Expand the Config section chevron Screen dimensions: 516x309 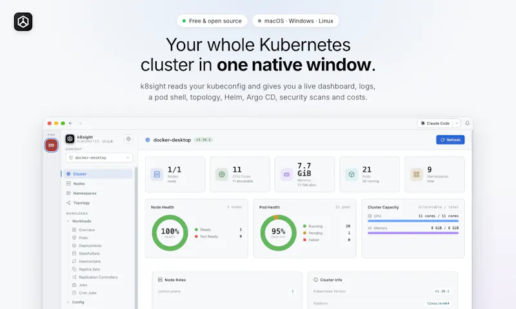(68, 302)
